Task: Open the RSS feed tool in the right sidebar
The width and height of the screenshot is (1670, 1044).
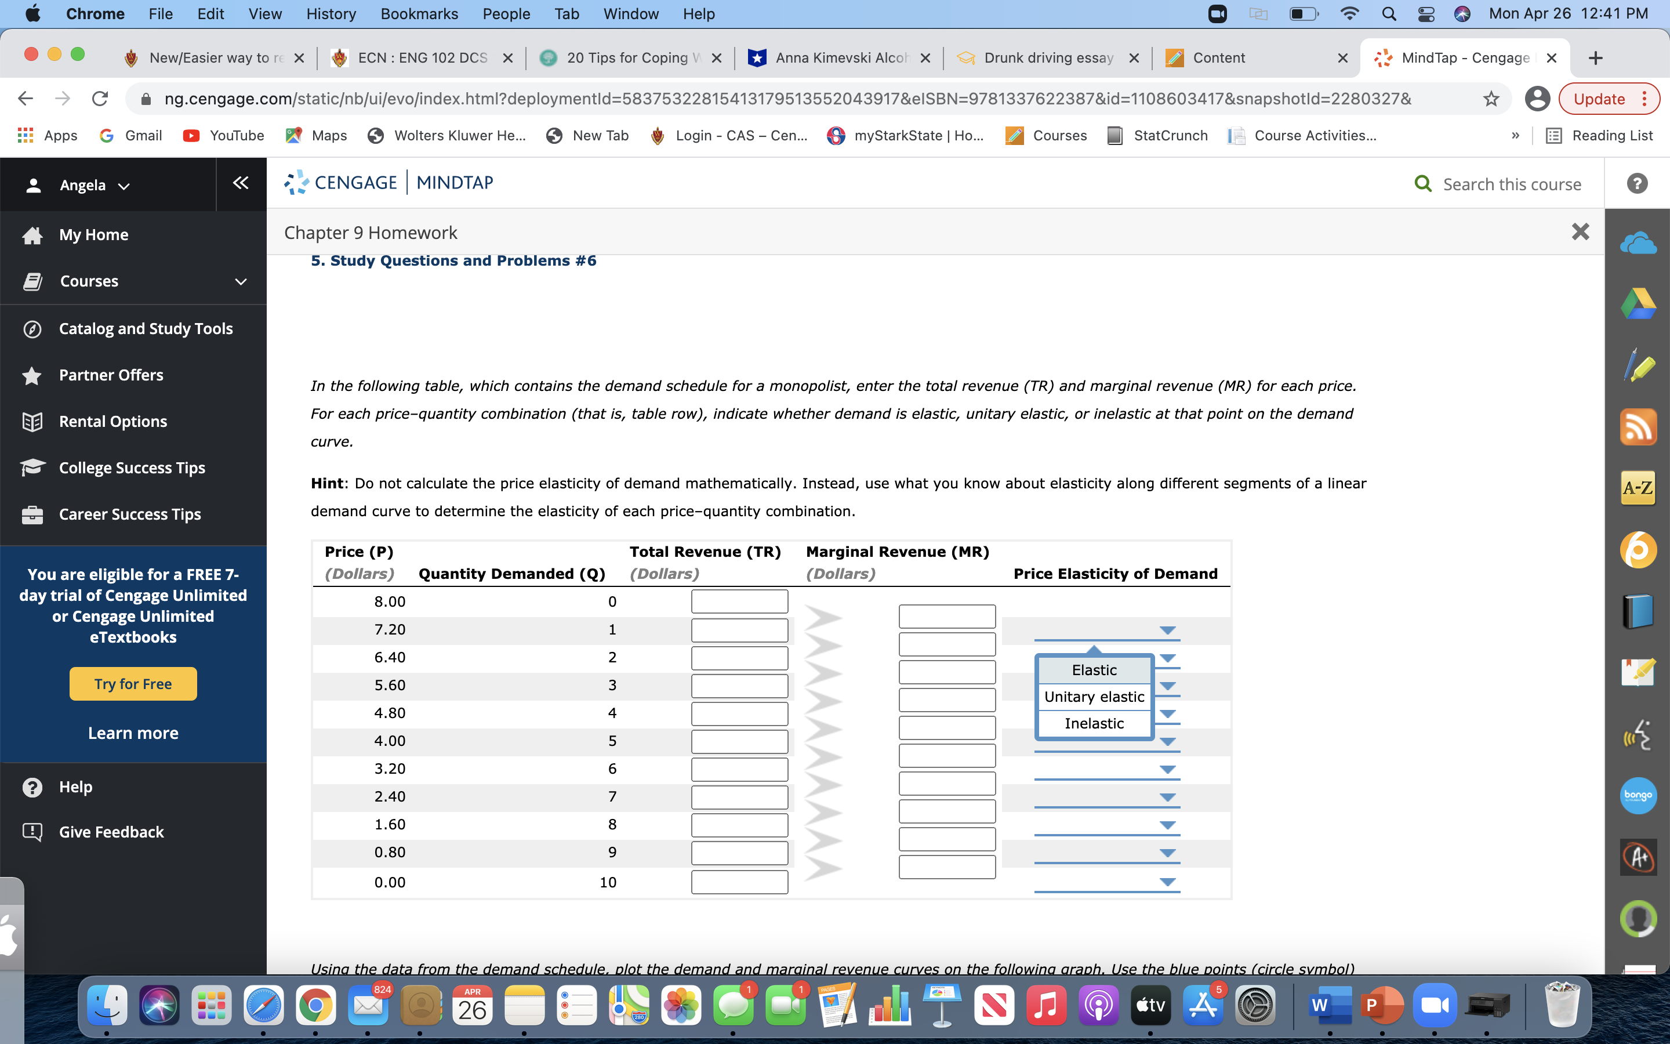Action: pyautogui.click(x=1638, y=427)
